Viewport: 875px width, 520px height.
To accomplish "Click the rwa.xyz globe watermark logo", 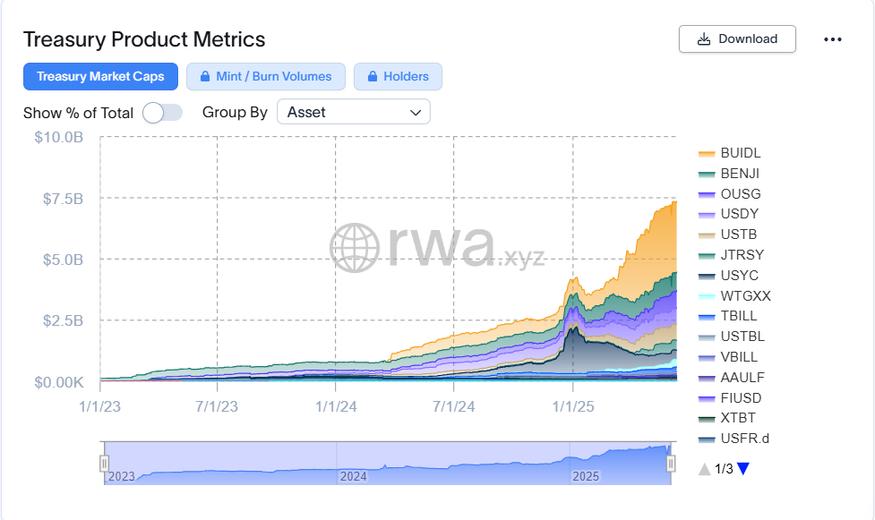I will click(x=356, y=248).
